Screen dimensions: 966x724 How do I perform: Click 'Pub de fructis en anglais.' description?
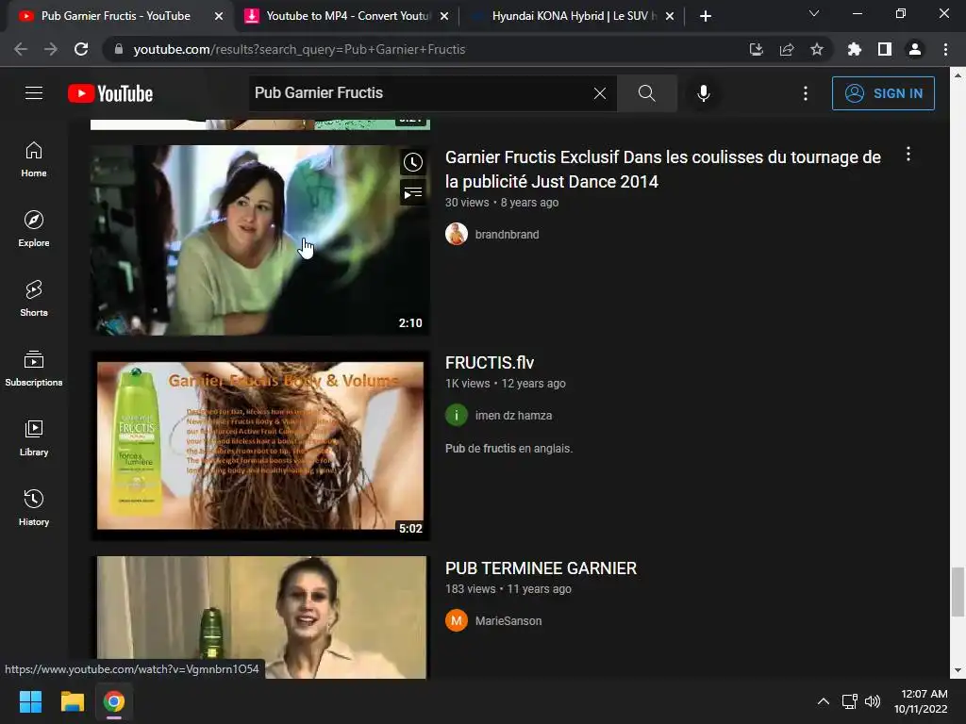tap(508, 448)
